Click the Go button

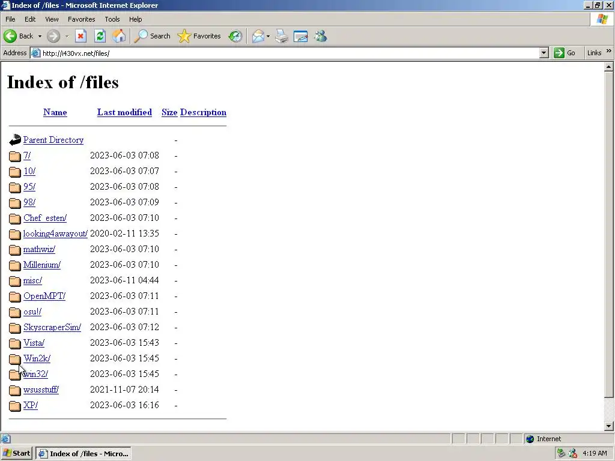pos(565,53)
